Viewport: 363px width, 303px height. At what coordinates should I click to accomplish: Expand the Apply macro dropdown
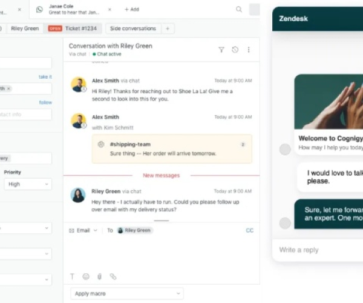[x=126, y=293]
